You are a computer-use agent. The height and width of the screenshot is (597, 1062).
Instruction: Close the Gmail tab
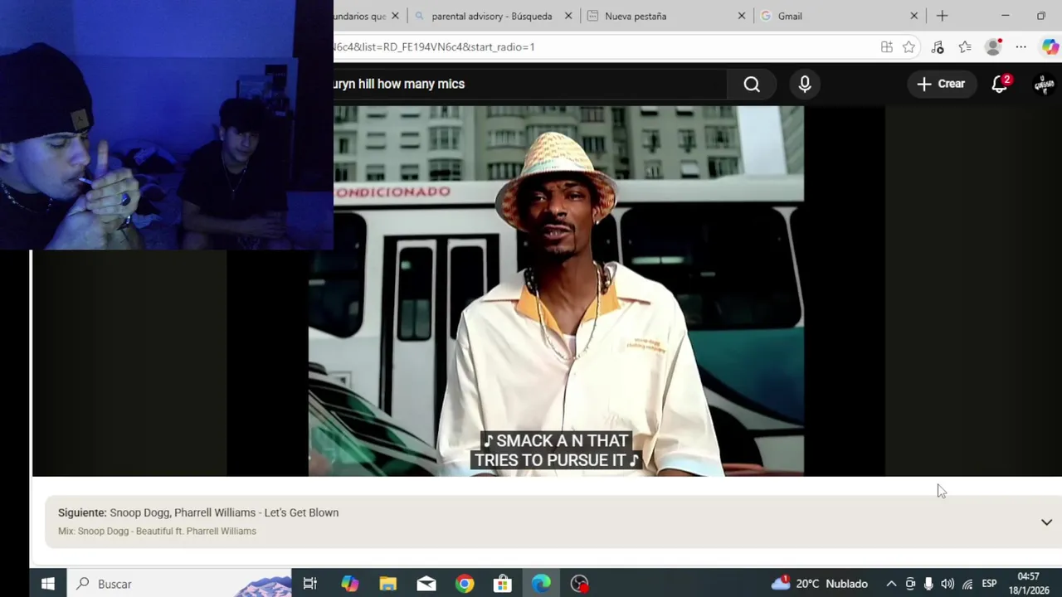(914, 16)
